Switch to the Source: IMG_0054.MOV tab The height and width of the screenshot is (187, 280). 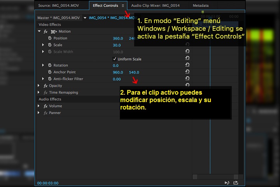58,5
